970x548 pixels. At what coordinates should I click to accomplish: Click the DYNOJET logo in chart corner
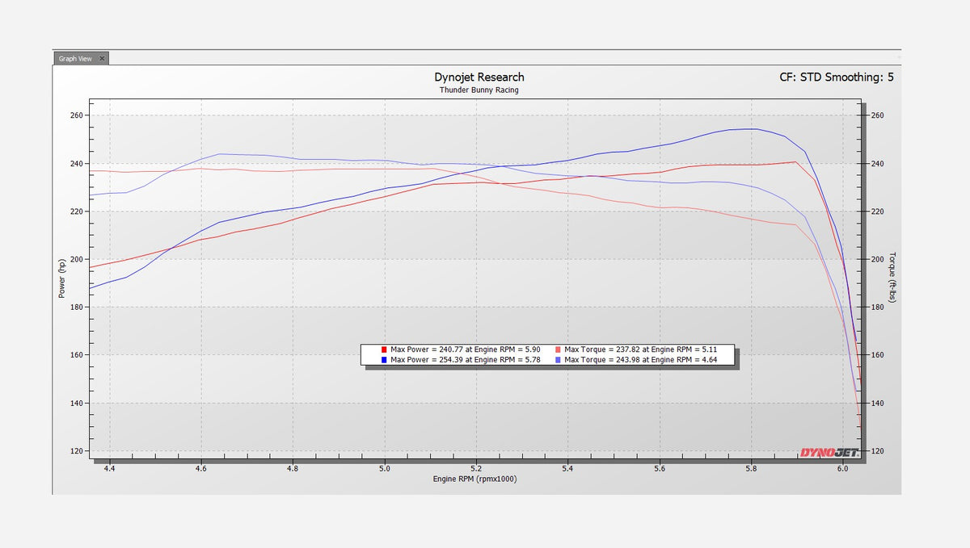(829, 453)
